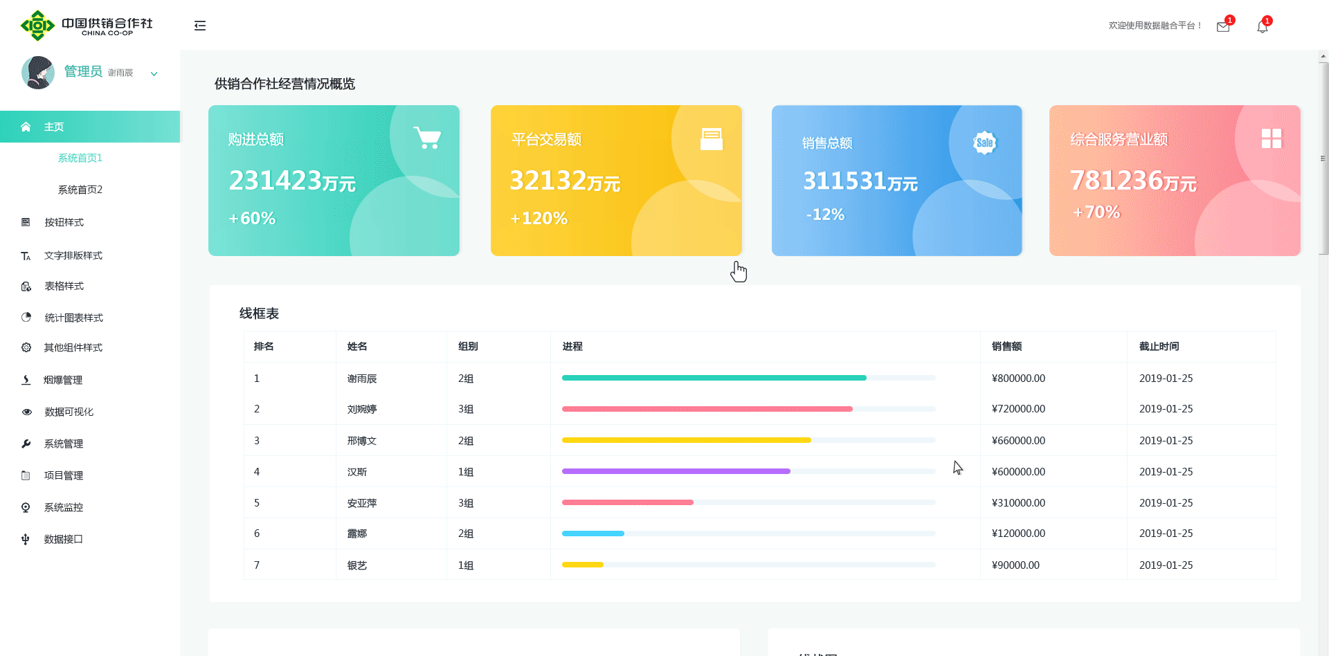
Task: Click the Sale badge icon on 销售总额 card
Action: [984, 143]
